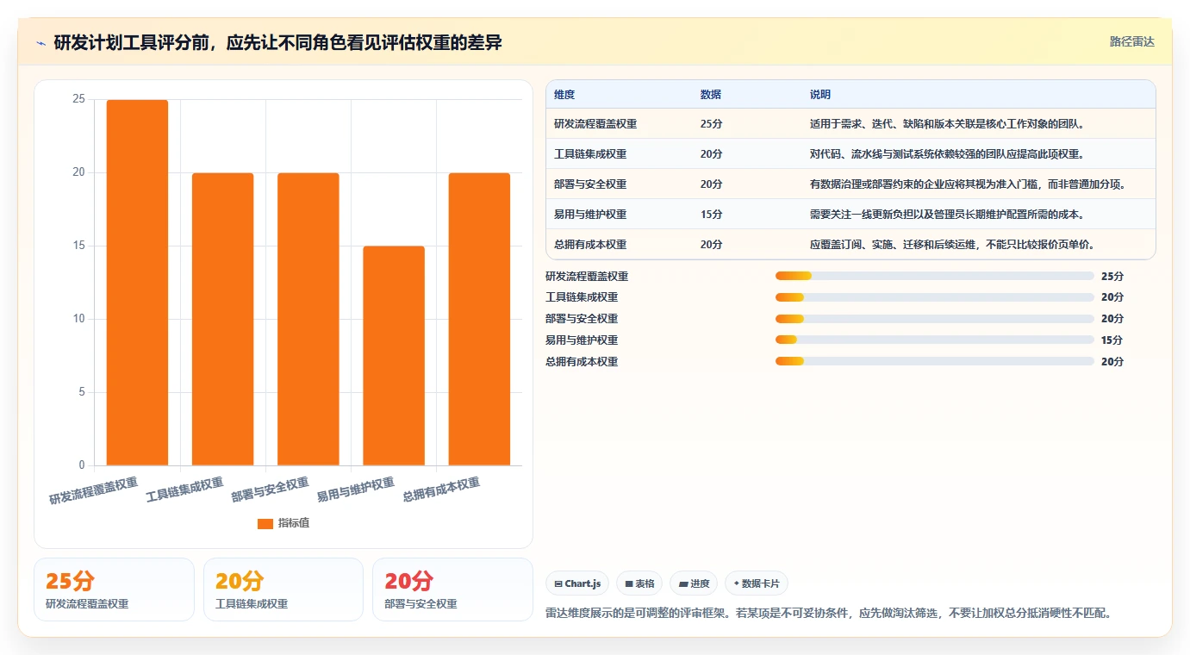1190x655 pixels.
Task: Click the 路径雷达 label in header
Action: coord(1131,41)
